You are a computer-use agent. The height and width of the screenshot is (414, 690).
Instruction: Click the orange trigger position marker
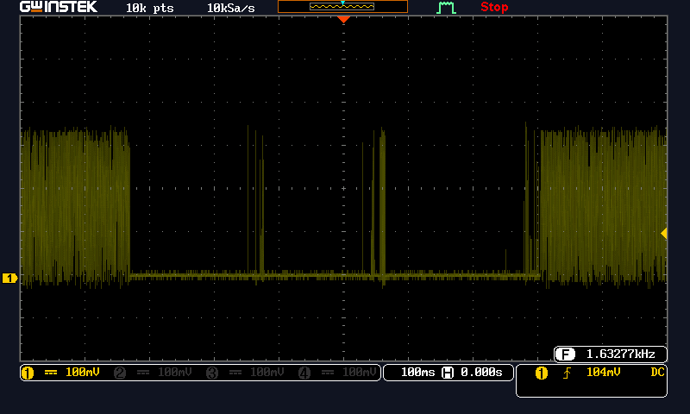[343, 19]
